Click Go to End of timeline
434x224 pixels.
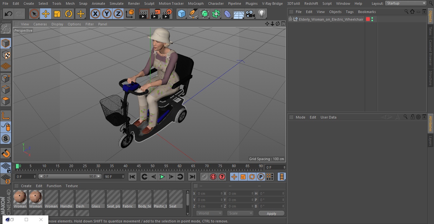[x=192, y=177]
